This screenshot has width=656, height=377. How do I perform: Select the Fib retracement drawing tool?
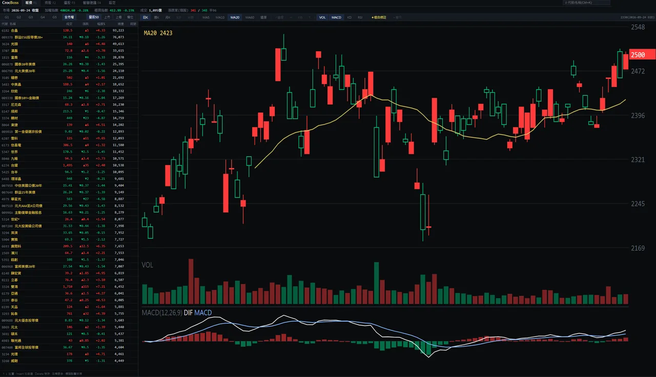click(x=300, y=17)
